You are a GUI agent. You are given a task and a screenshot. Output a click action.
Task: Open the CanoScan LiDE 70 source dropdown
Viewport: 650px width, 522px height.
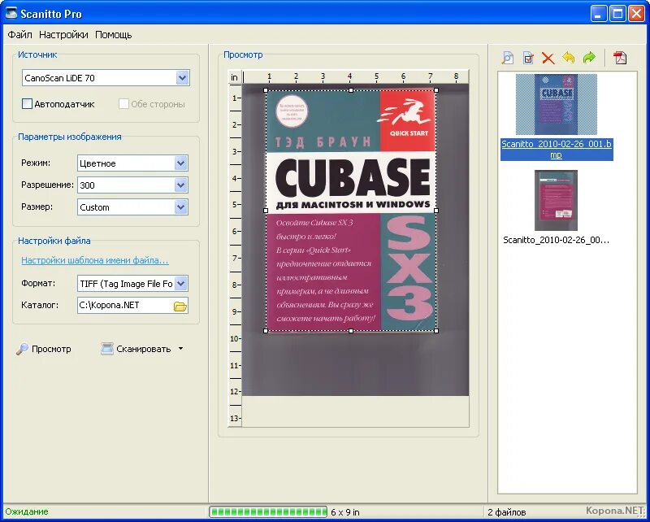tap(182, 77)
